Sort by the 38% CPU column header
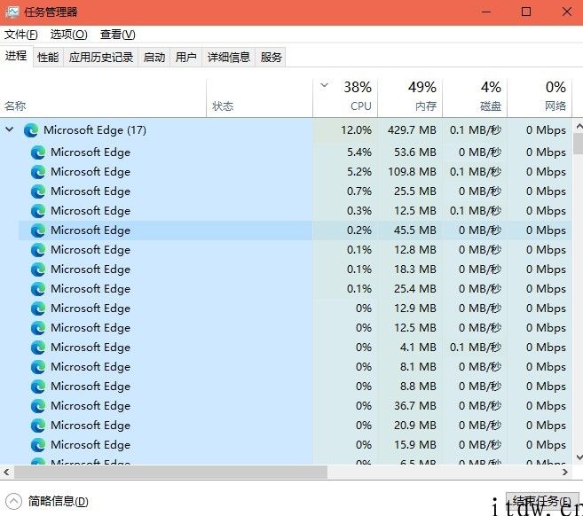The width and height of the screenshot is (583, 516). [345, 98]
